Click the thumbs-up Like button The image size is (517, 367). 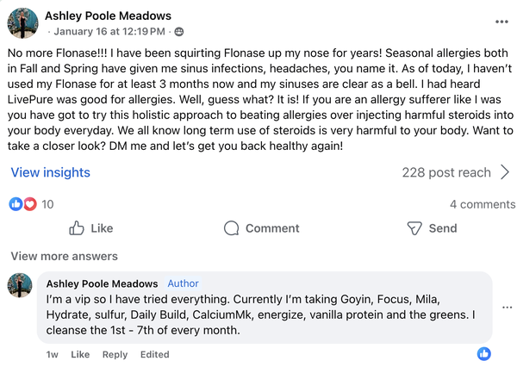tap(90, 228)
